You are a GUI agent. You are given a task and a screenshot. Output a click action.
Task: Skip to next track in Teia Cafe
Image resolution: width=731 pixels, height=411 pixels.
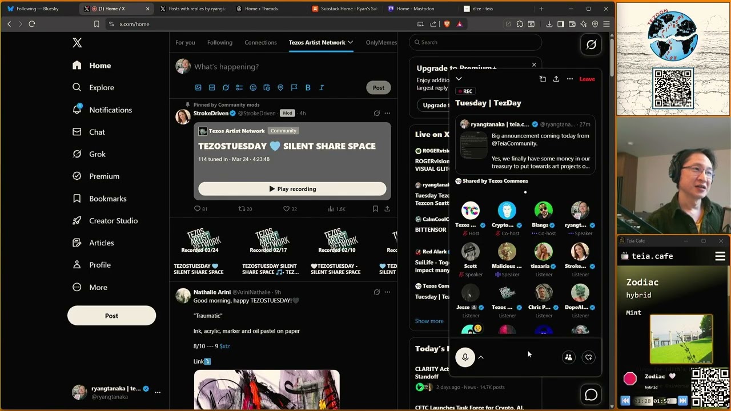(682, 401)
